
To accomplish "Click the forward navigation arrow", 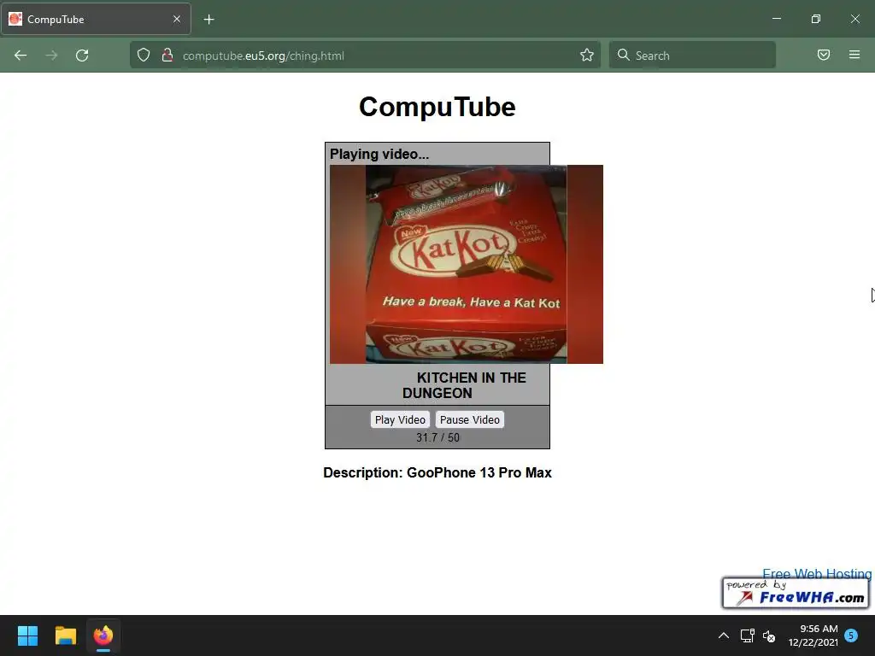I will [x=51, y=56].
